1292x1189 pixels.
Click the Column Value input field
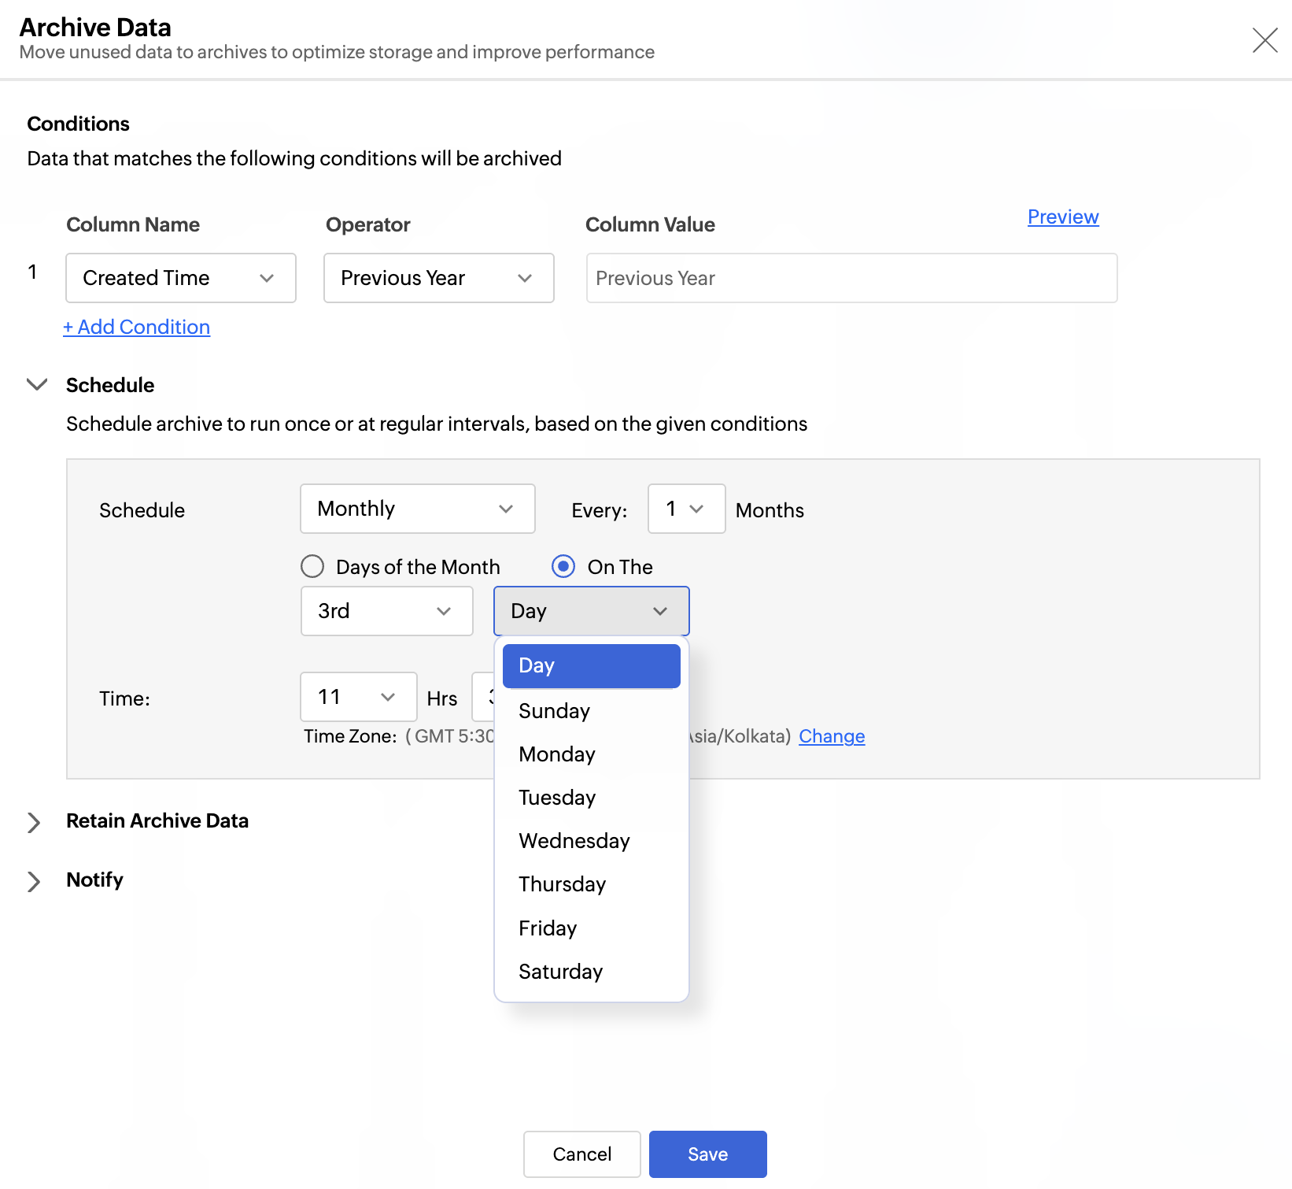(x=851, y=278)
